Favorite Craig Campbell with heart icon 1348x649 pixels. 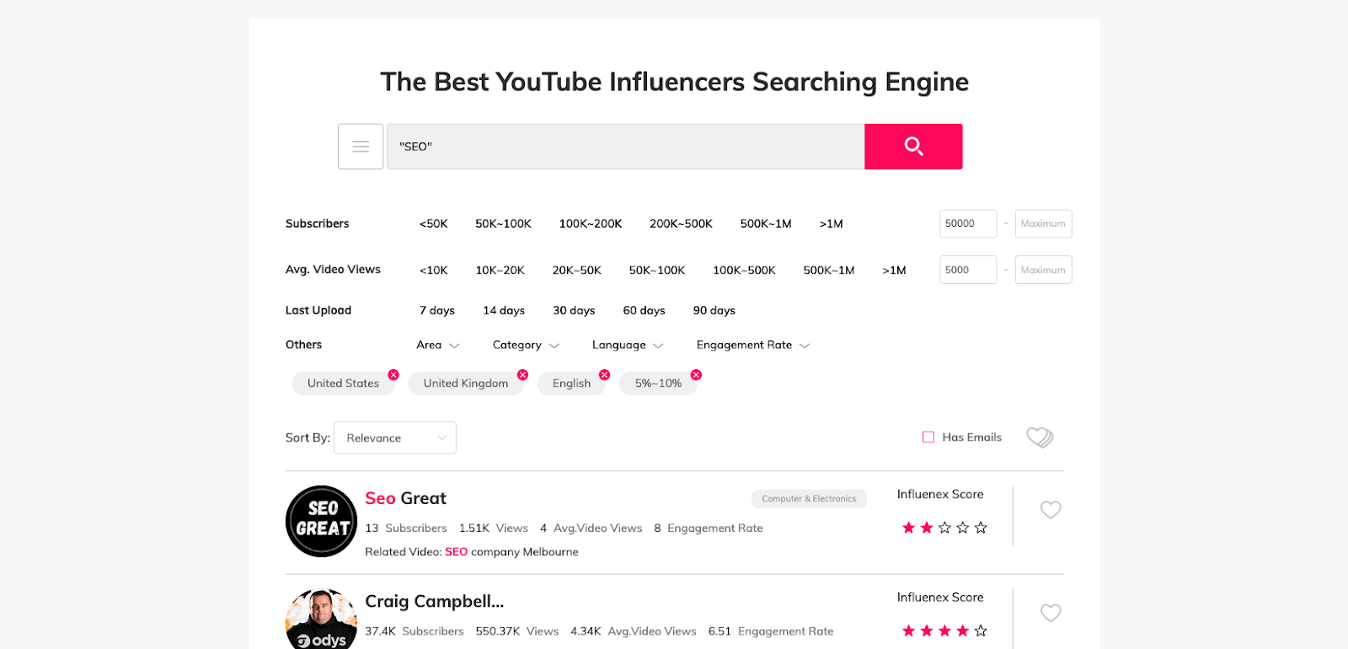click(1051, 613)
